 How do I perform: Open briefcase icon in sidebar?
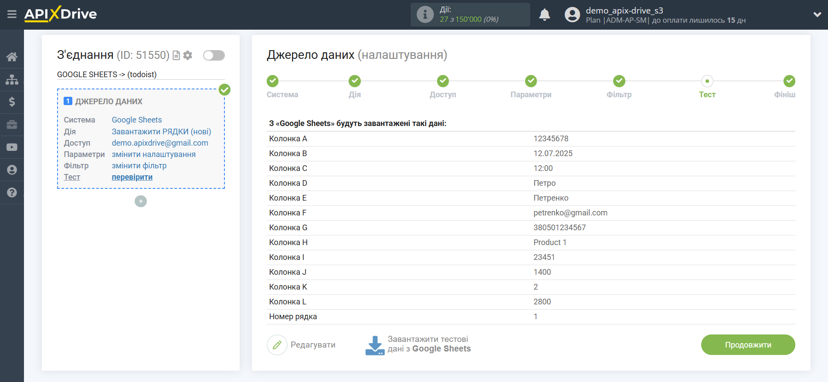[x=12, y=125]
